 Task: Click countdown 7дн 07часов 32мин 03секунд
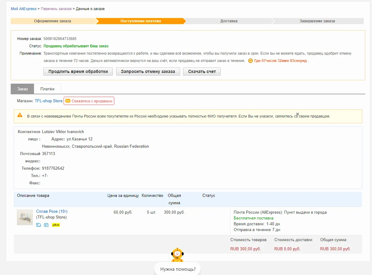[x=280, y=61]
